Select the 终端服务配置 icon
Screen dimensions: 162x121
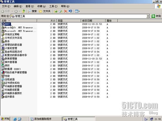pos(3,90)
